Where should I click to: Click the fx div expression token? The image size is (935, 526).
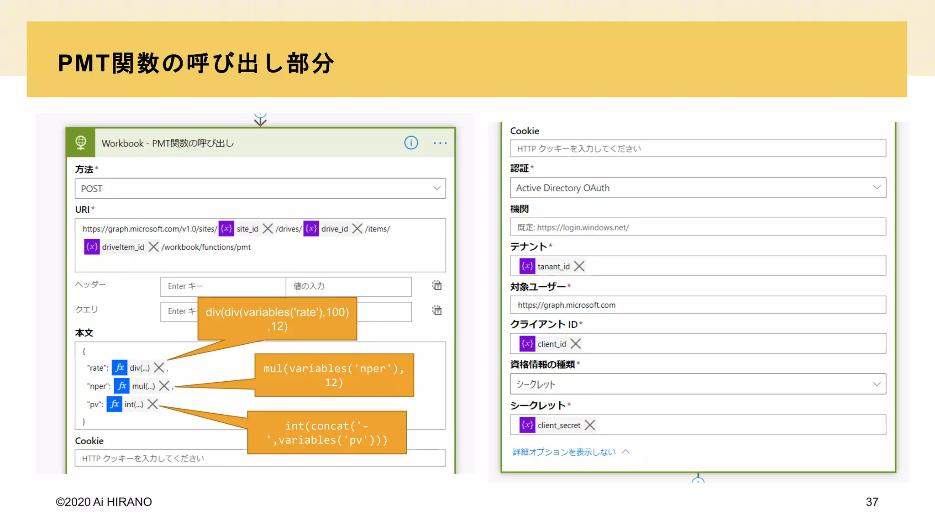tap(131, 368)
